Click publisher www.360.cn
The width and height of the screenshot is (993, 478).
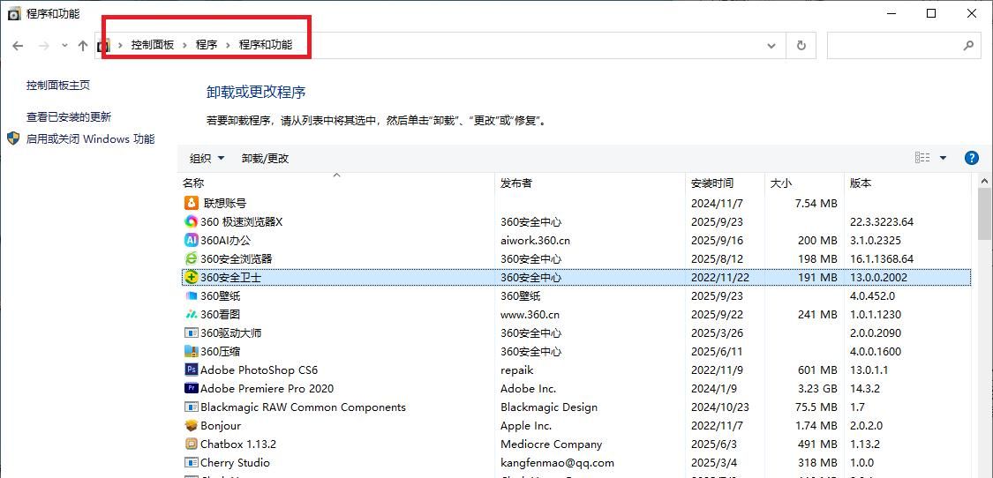[x=530, y=314]
